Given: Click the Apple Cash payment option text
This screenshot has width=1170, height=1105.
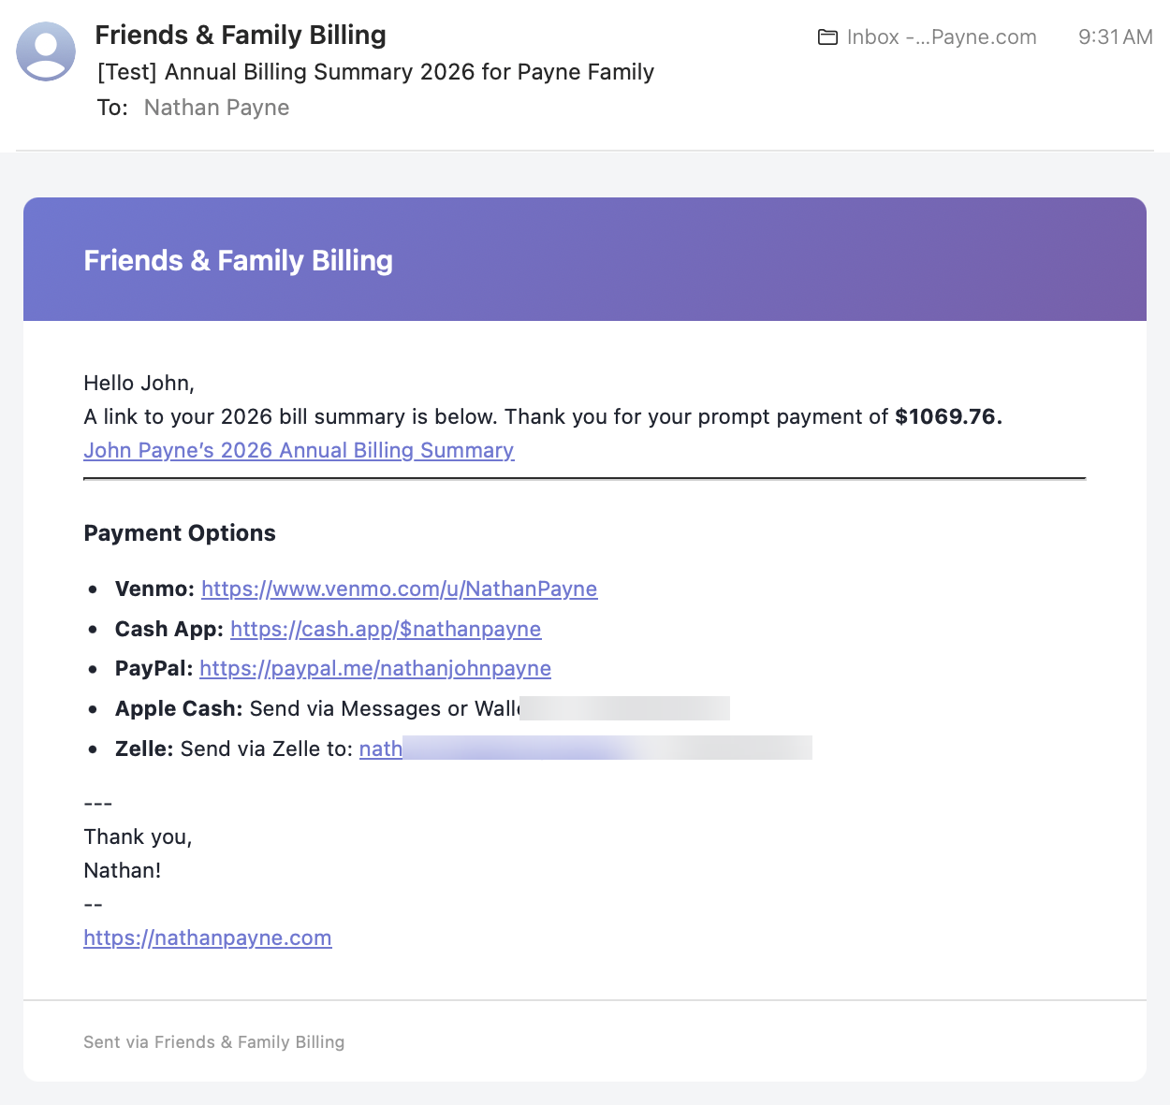Looking at the screenshot, I should click(316, 709).
